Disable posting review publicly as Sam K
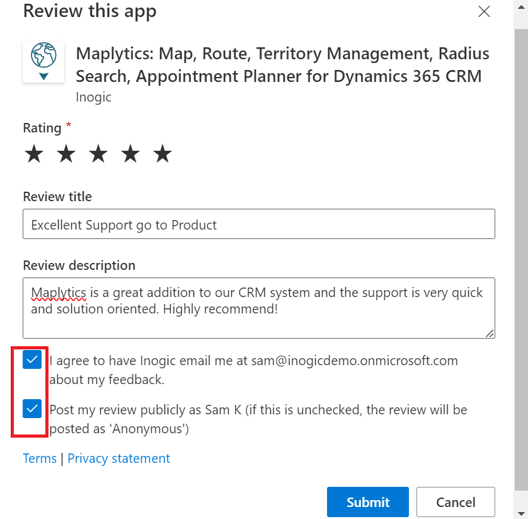The width and height of the screenshot is (528, 519). coord(32,409)
